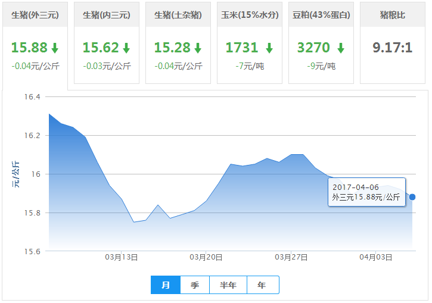Viewport: 432px width, 303px height.
Task: Click the down arrow next to 15.62
Action: pyautogui.click(x=126, y=48)
